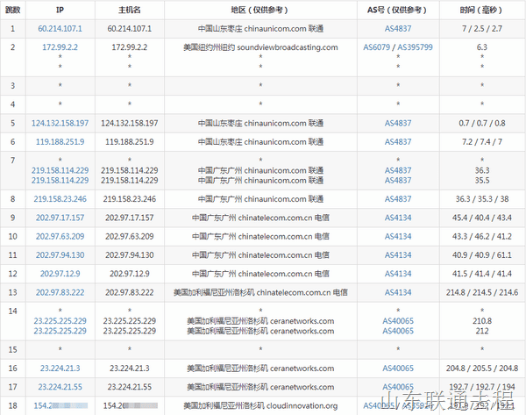Select the 'AS号（仅供参考）' column header
The width and height of the screenshot is (526, 415).
pos(398,10)
